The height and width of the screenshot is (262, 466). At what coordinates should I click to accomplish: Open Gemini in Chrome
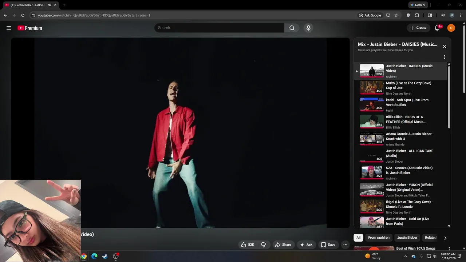coord(418,5)
